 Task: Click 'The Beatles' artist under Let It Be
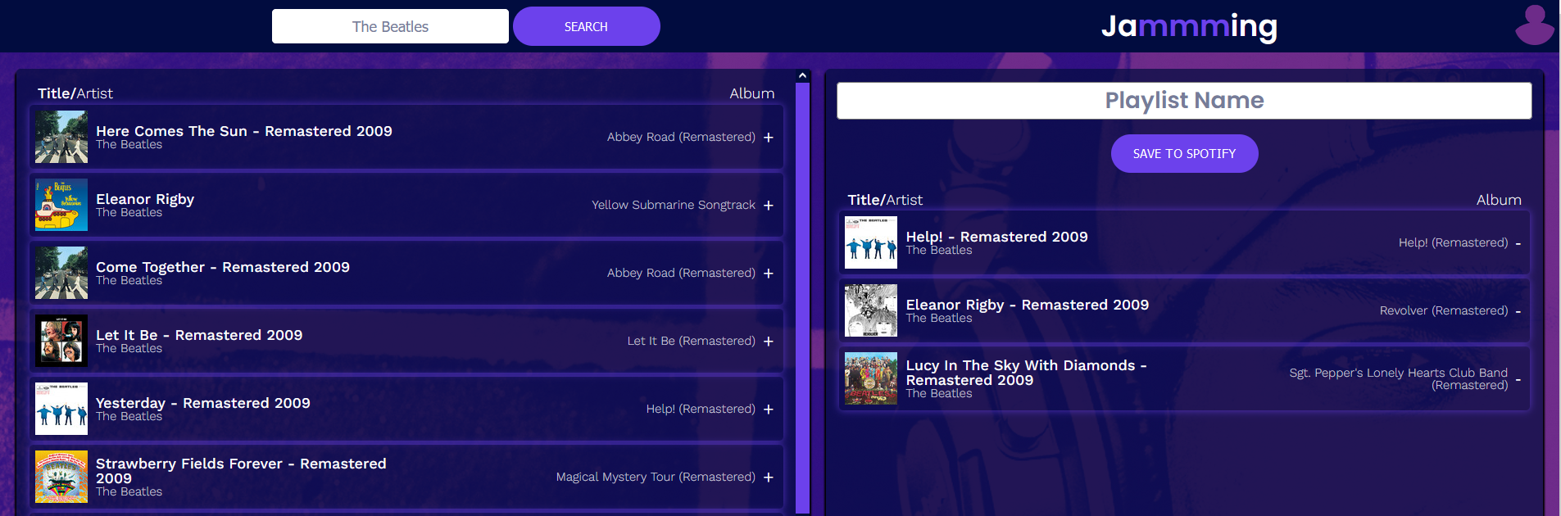click(129, 349)
